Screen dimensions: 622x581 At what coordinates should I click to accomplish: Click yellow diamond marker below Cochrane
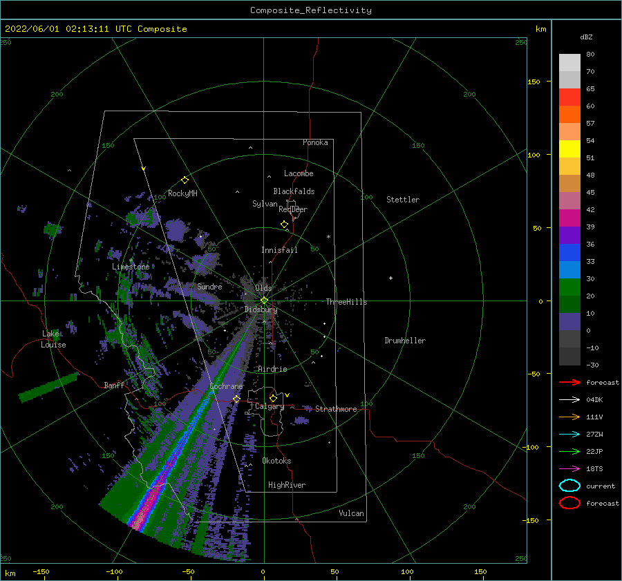pos(236,399)
